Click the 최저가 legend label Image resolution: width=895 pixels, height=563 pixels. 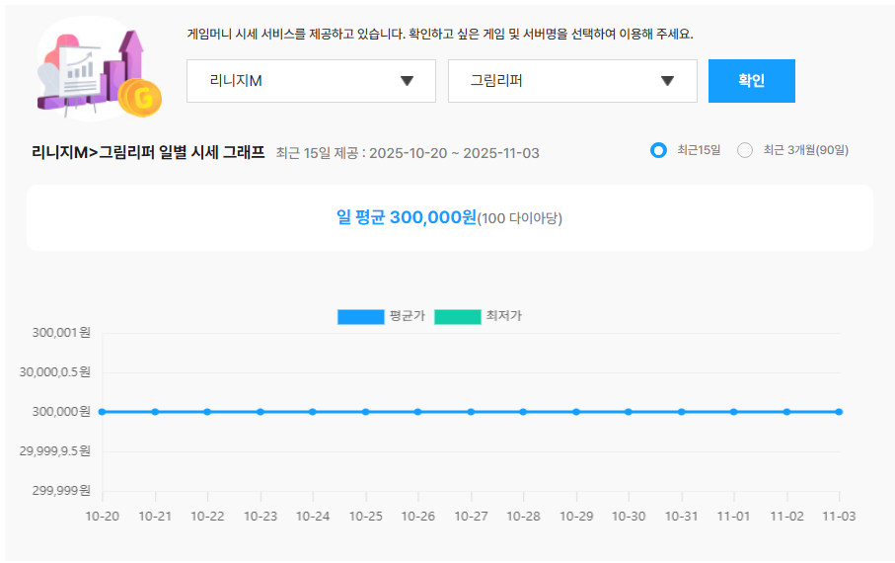tap(504, 316)
